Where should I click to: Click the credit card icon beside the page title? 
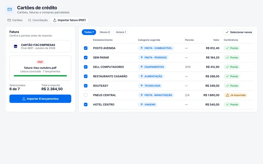pos(10,10)
